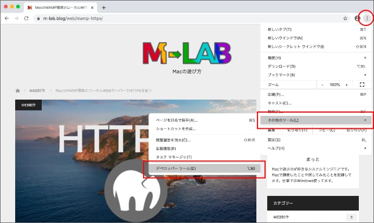
Task: Open the user profile avatar icon
Action: click(357, 18)
